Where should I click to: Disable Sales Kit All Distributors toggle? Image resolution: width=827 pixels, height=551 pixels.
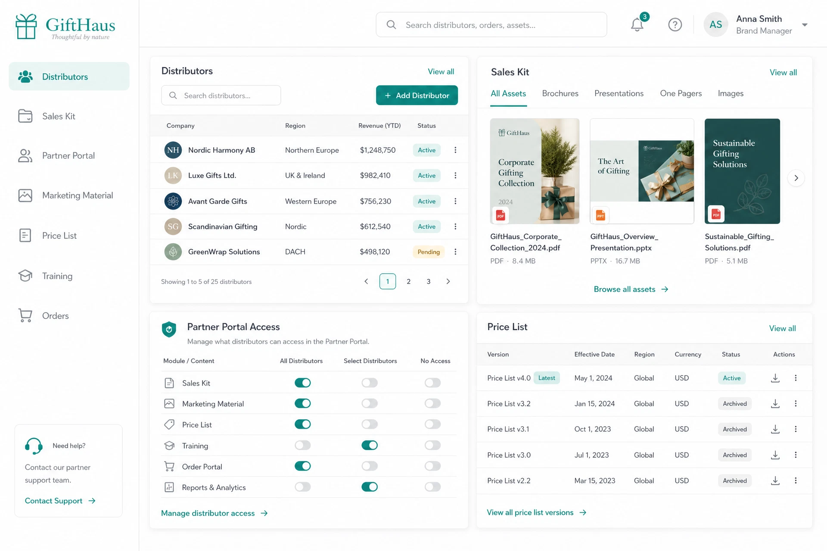(x=303, y=383)
